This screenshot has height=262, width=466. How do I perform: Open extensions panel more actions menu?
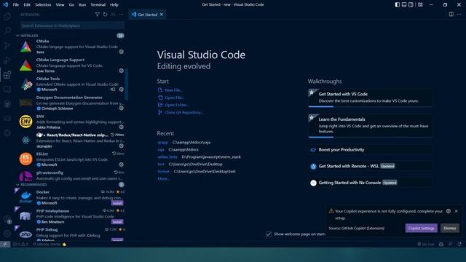[122, 15]
